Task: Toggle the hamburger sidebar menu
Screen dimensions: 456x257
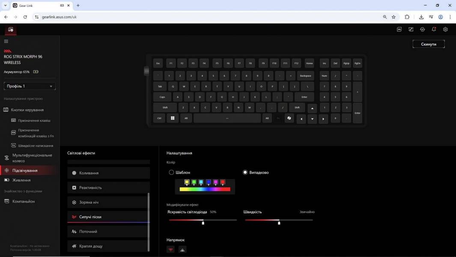Action: pos(6,41)
